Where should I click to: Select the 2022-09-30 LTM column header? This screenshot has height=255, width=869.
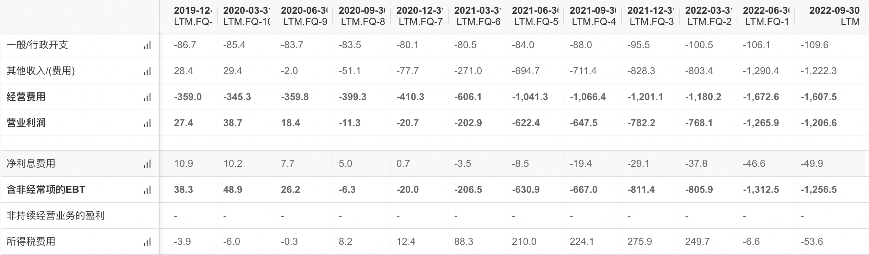[834, 16]
